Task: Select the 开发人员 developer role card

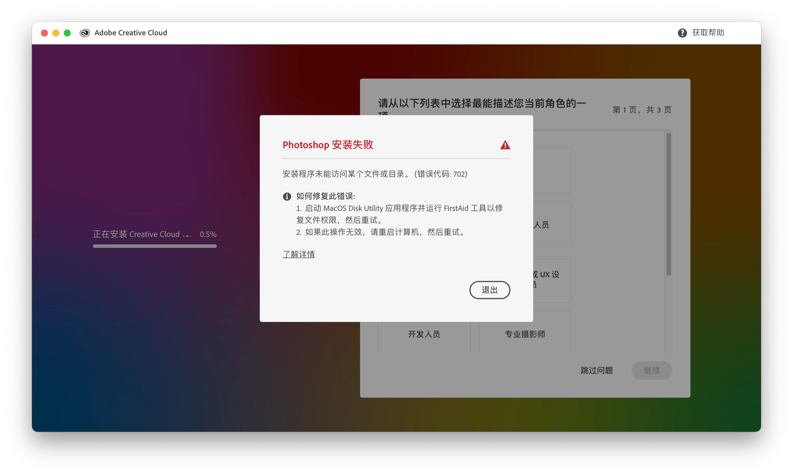Action: pyautogui.click(x=424, y=334)
